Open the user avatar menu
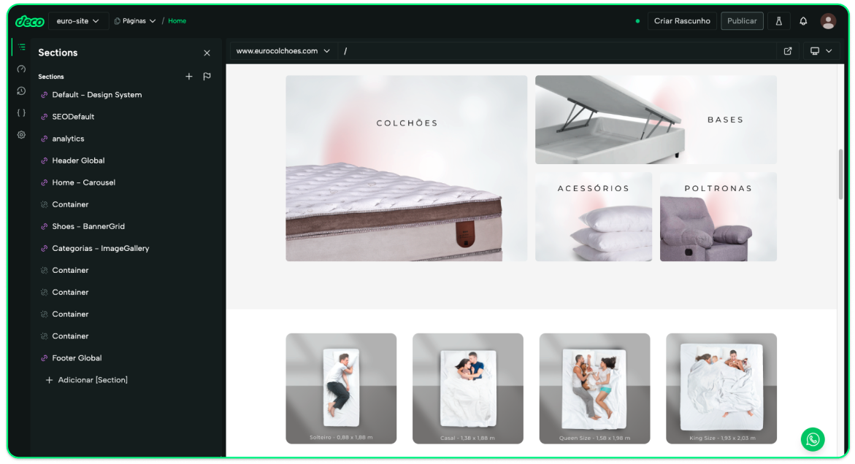Screen dimensions: 855x464 (828, 21)
